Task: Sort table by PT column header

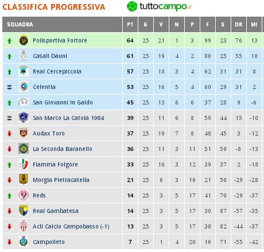Action: click(x=130, y=24)
